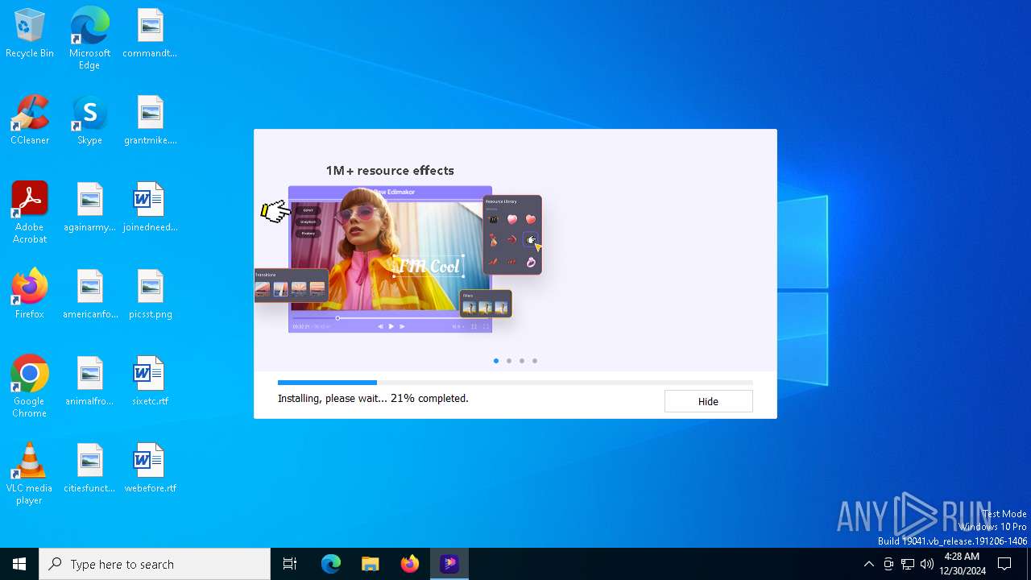
Task: Select the first carousel page dot
Action: click(496, 361)
